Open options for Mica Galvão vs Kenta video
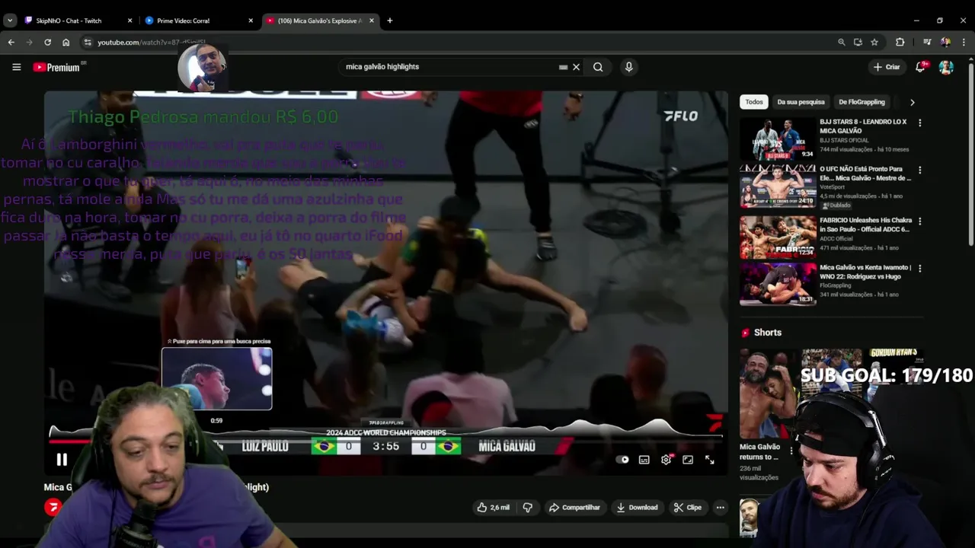This screenshot has height=548, width=975. [x=919, y=269]
